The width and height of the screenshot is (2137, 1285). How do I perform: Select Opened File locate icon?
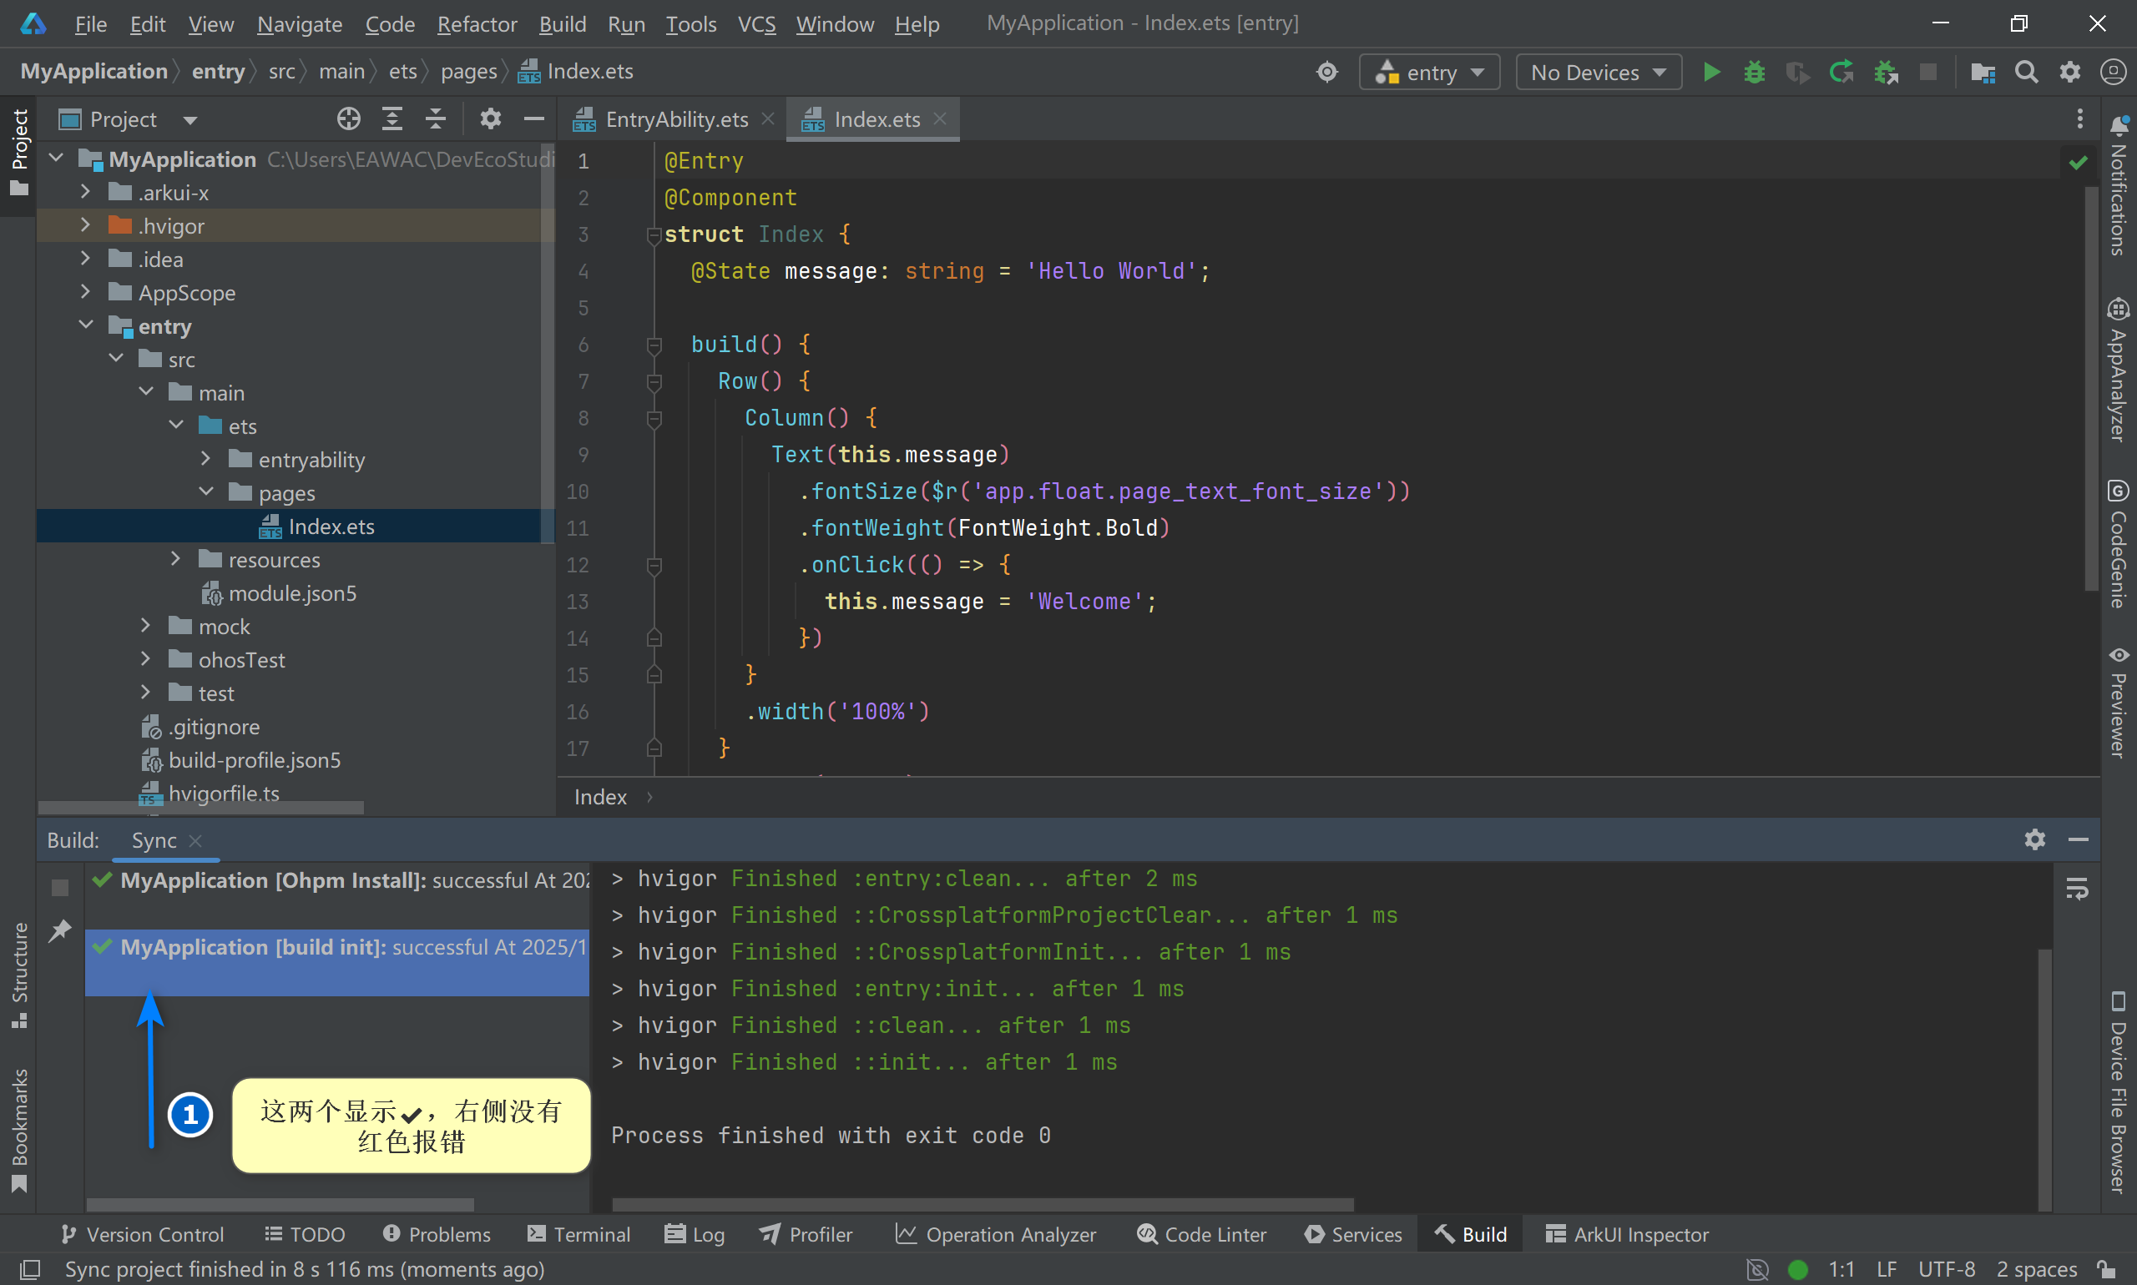(348, 118)
